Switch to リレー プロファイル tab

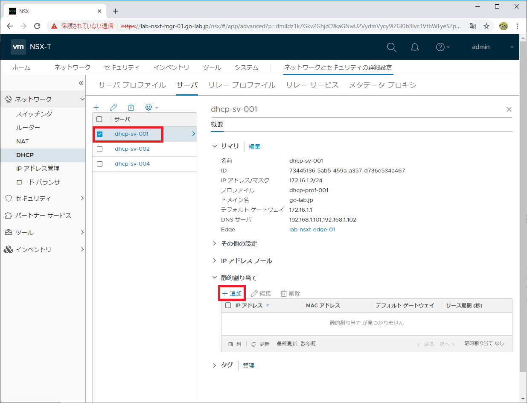242,85
